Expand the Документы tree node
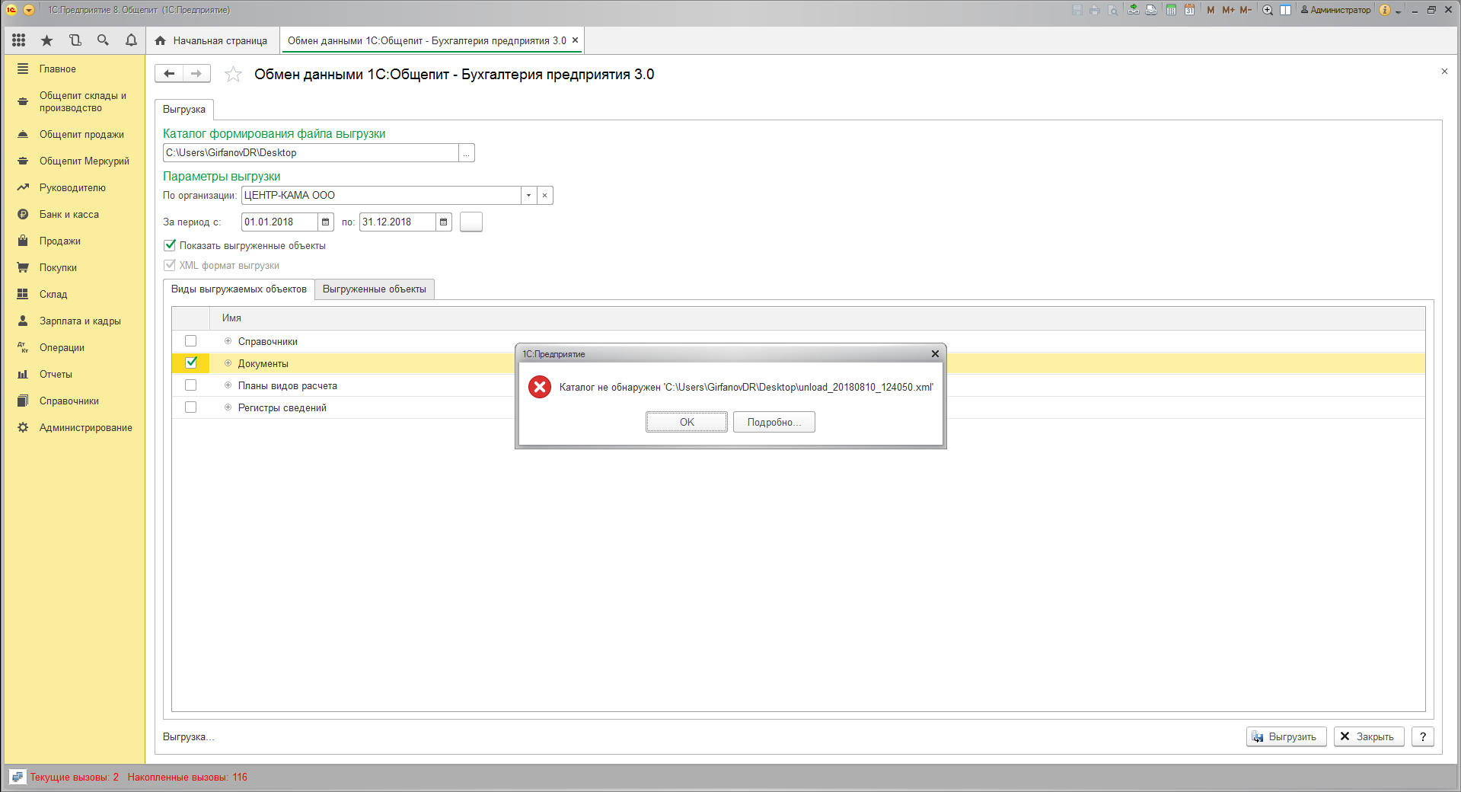This screenshot has width=1461, height=792. (x=228, y=363)
